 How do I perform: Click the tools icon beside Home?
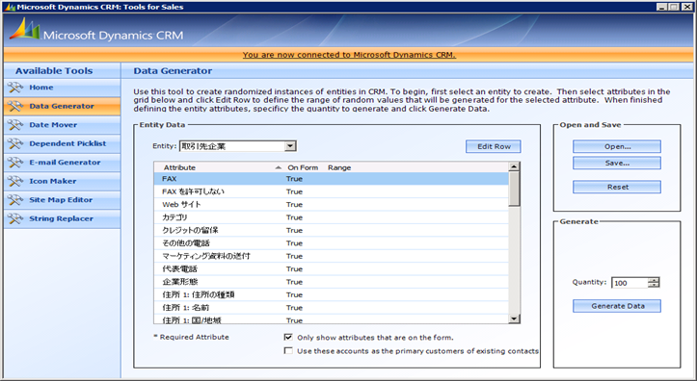tap(15, 88)
